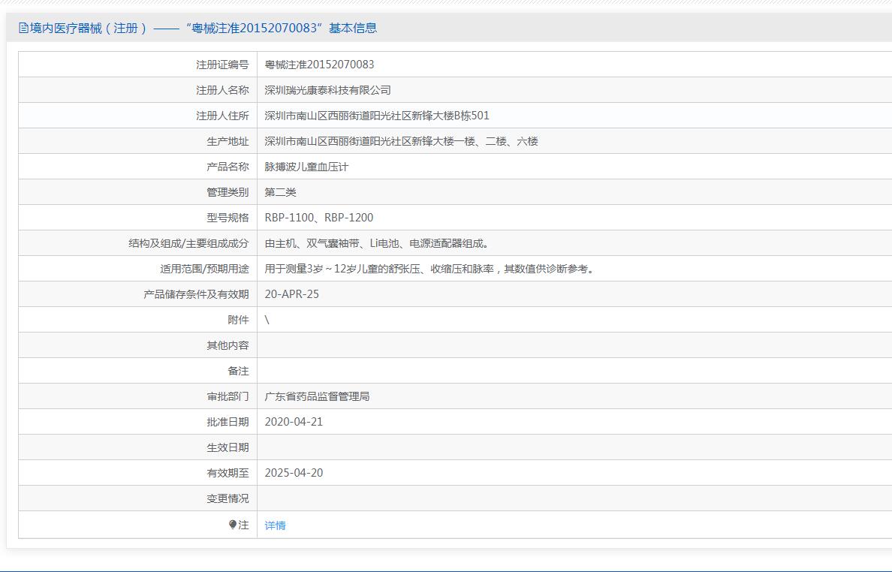
Task: Click the 生产地址 address value
Action: (x=401, y=141)
